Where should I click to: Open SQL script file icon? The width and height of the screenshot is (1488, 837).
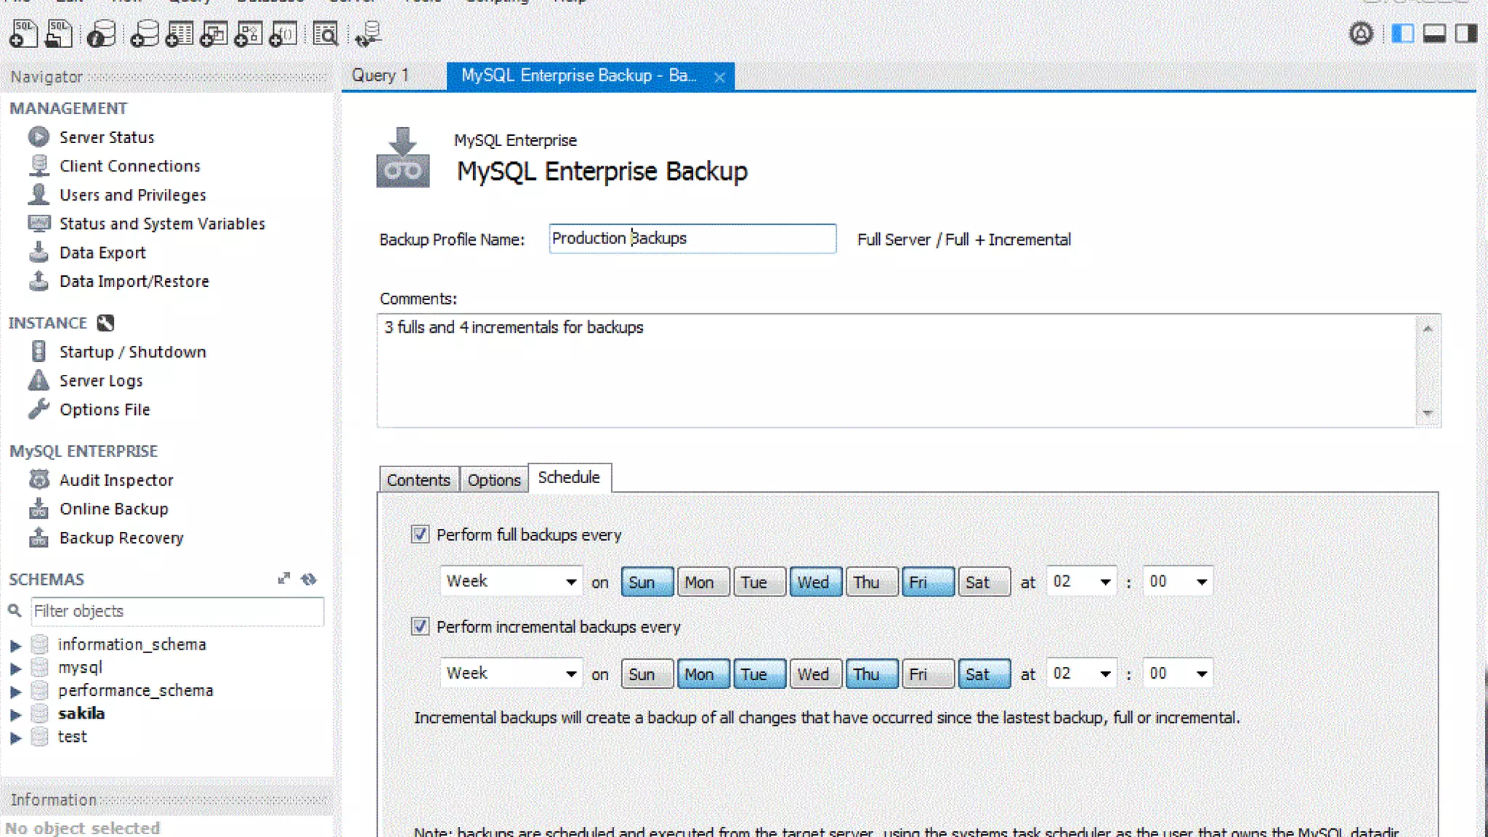(59, 33)
